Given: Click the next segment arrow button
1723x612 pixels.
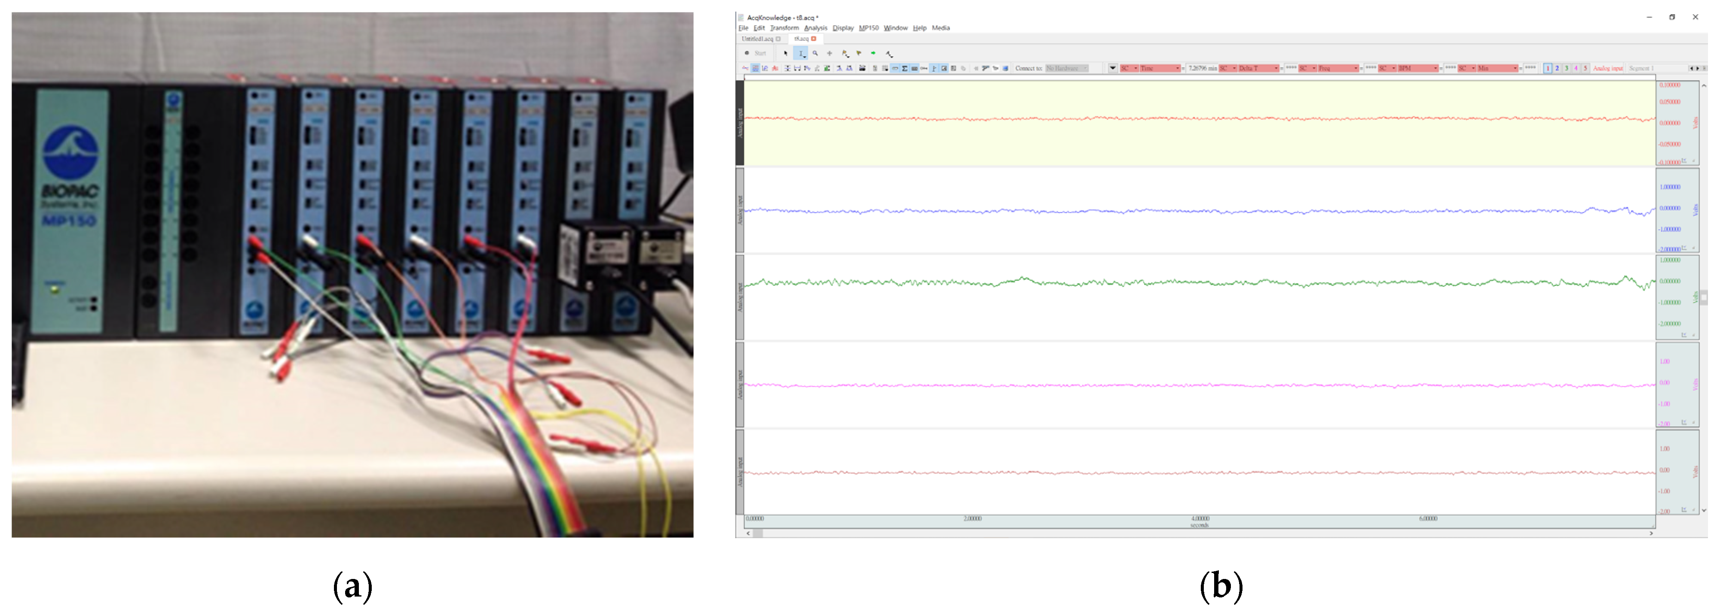Looking at the screenshot, I should pyautogui.click(x=1697, y=68).
